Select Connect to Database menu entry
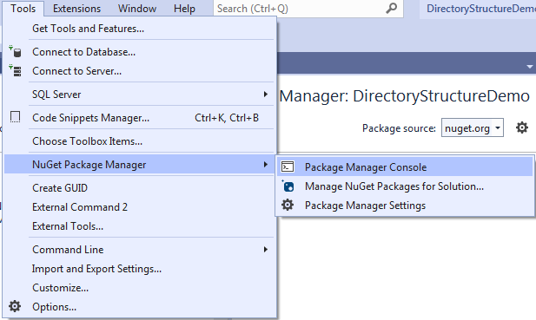Image resolution: width=536 pixels, height=320 pixels. point(140,52)
